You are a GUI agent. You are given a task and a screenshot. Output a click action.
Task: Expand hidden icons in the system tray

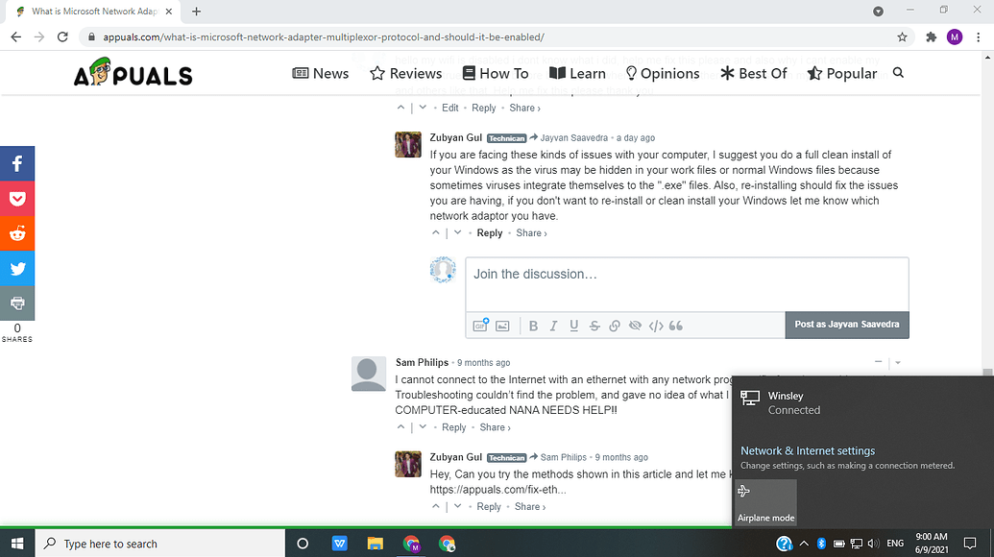(x=805, y=544)
